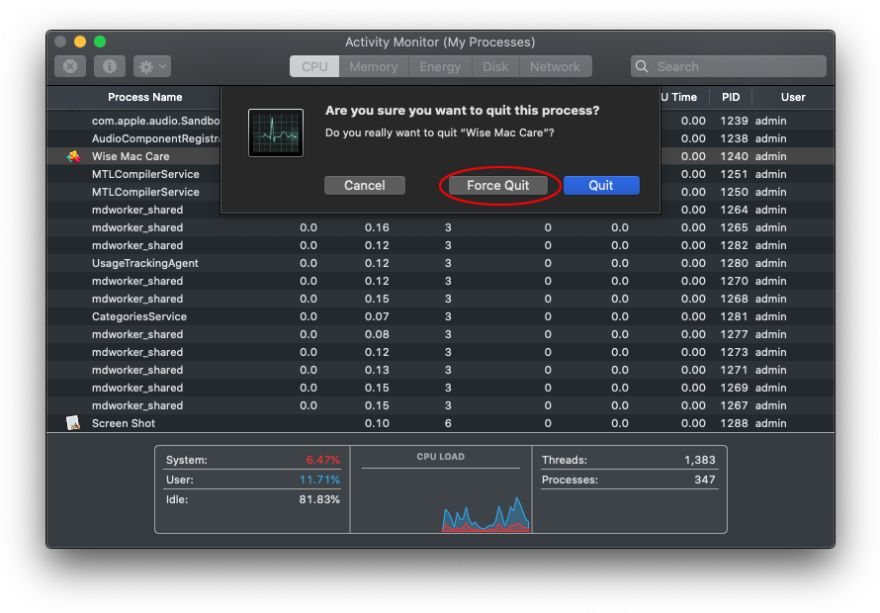Open the process info inspector icon
Viewport: 880px width, 613px height.
[x=110, y=67]
